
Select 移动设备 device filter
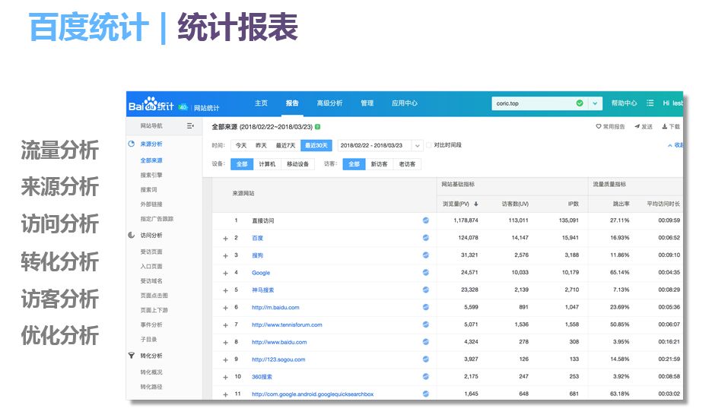[x=297, y=164]
